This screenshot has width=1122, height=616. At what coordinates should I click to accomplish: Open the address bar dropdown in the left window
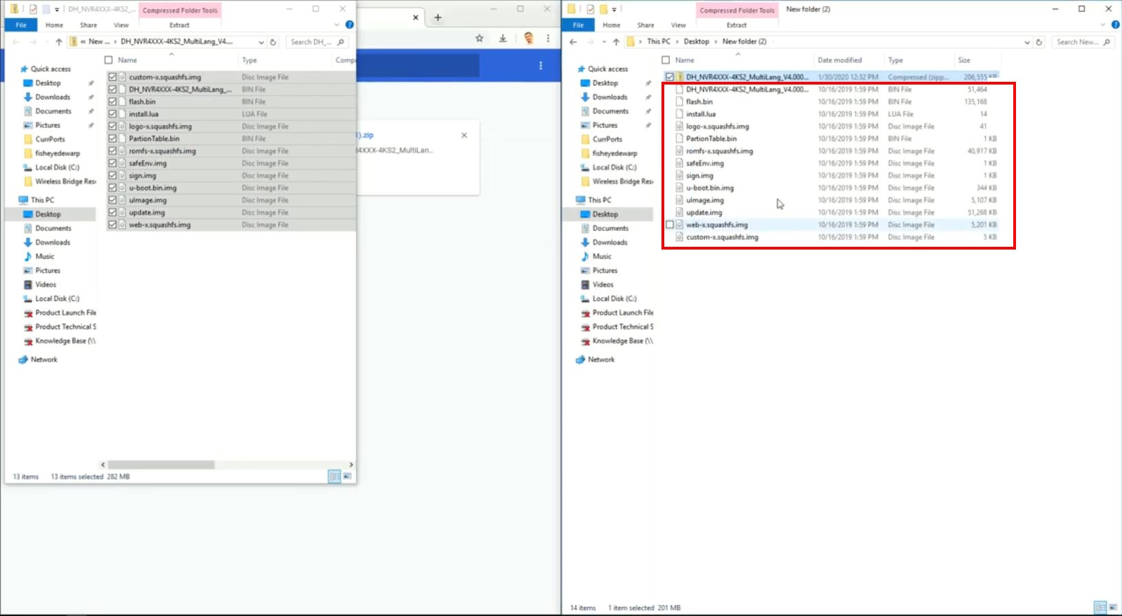tap(261, 42)
